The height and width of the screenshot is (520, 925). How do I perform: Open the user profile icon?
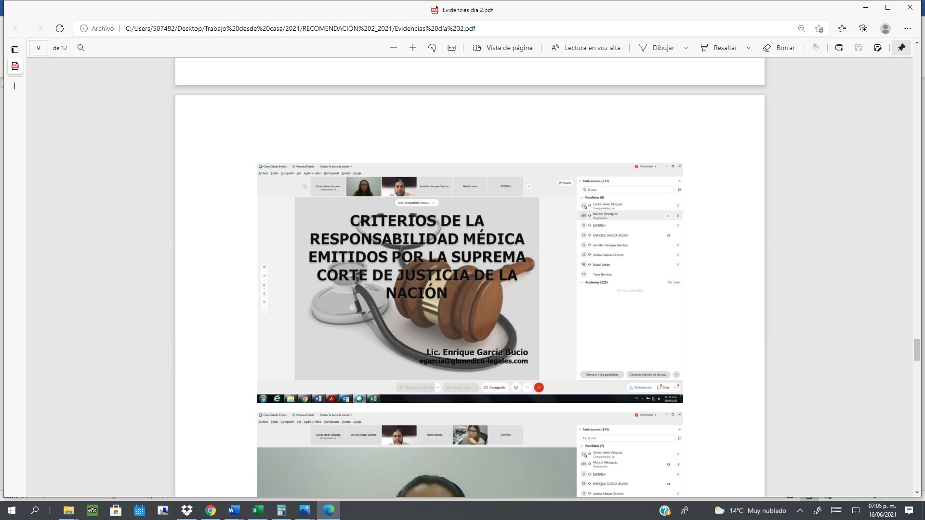pyautogui.click(x=885, y=28)
